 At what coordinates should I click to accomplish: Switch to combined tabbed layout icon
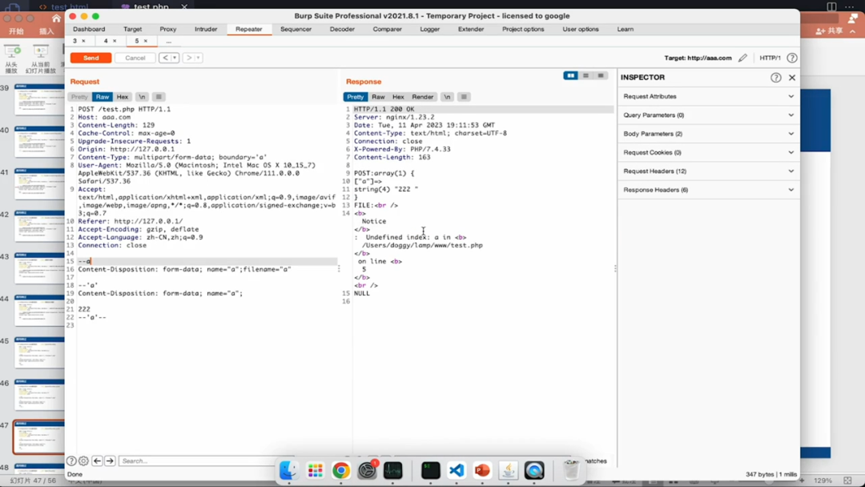point(601,75)
